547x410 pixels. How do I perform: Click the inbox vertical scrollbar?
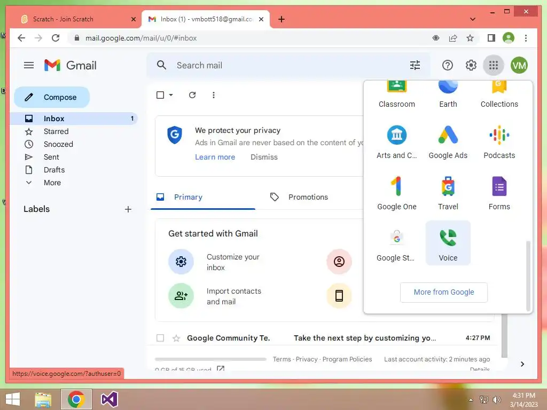point(504,335)
